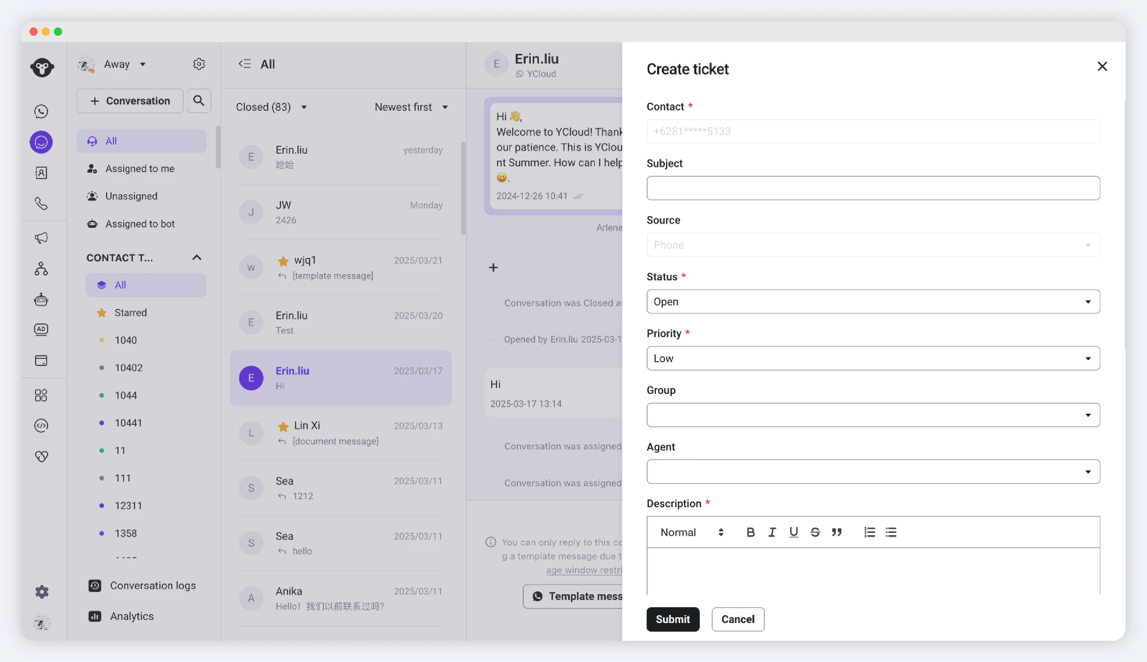The width and height of the screenshot is (1147, 662).
Task: Click the Subject input field
Action: (873, 188)
